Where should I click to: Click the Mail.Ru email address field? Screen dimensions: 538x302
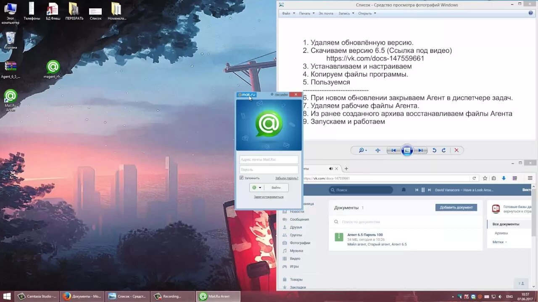tap(269, 159)
